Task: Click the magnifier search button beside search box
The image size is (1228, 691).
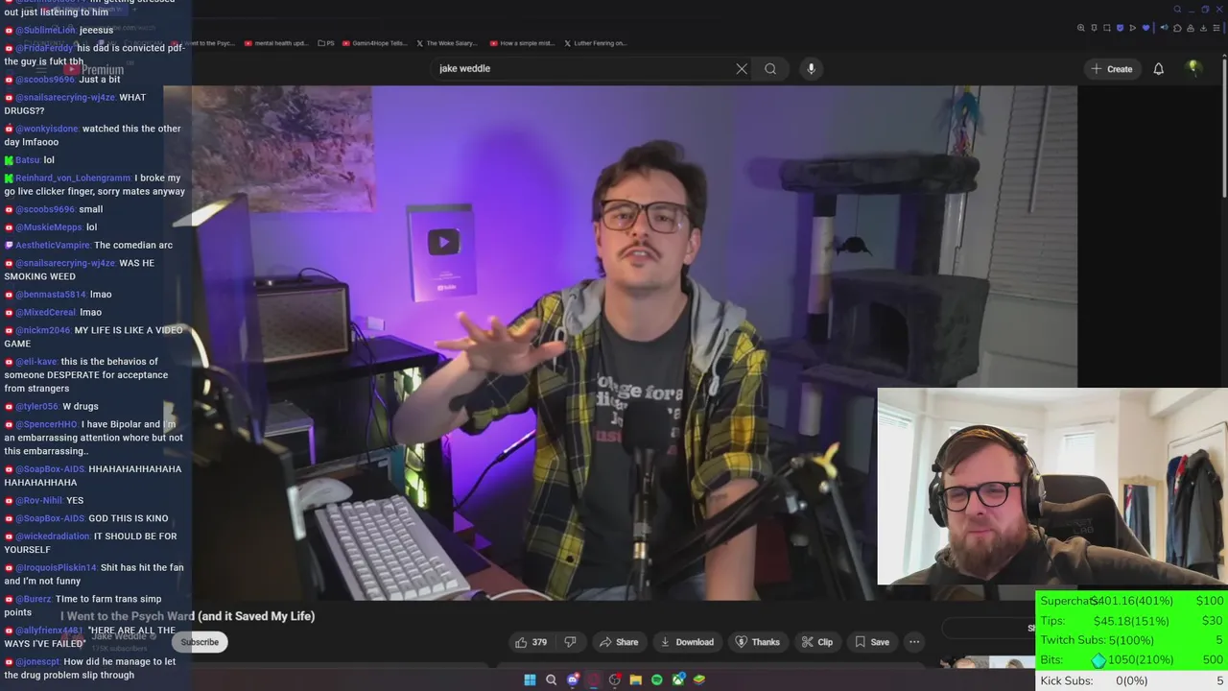Action: coord(770,69)
